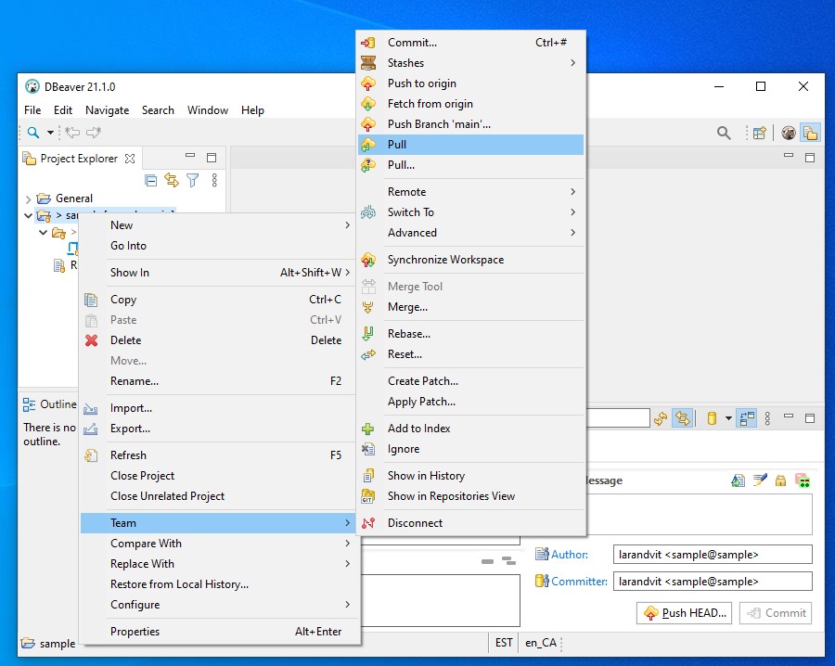The width and height of the screenshot is (835, 666).
Task: Choose Push to origin
Action: [470, 83]
